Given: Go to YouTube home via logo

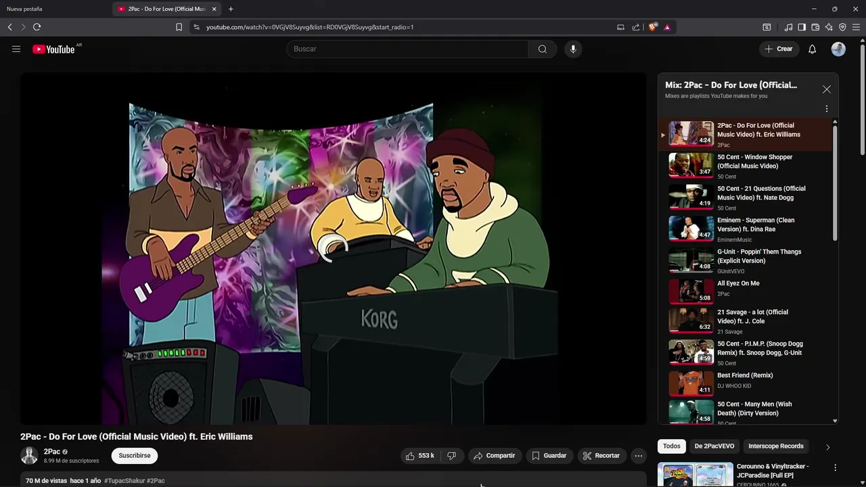Looking at the screenshot, I should [x=53, y=49].
